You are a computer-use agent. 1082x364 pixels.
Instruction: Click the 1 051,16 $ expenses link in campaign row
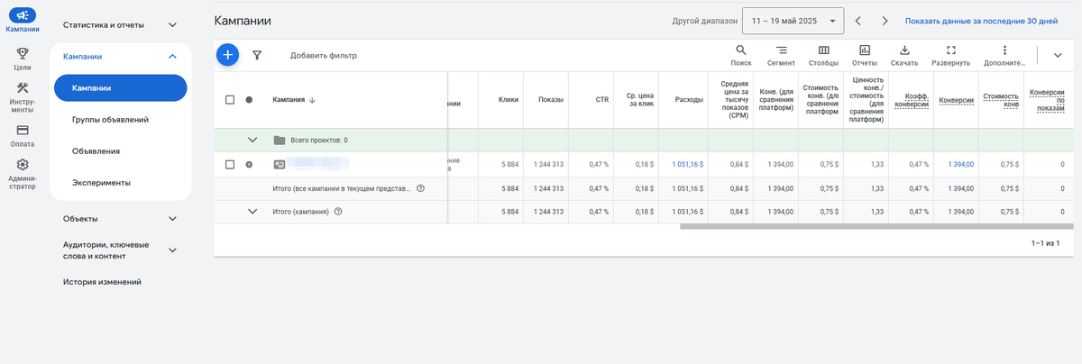[688, 164]
